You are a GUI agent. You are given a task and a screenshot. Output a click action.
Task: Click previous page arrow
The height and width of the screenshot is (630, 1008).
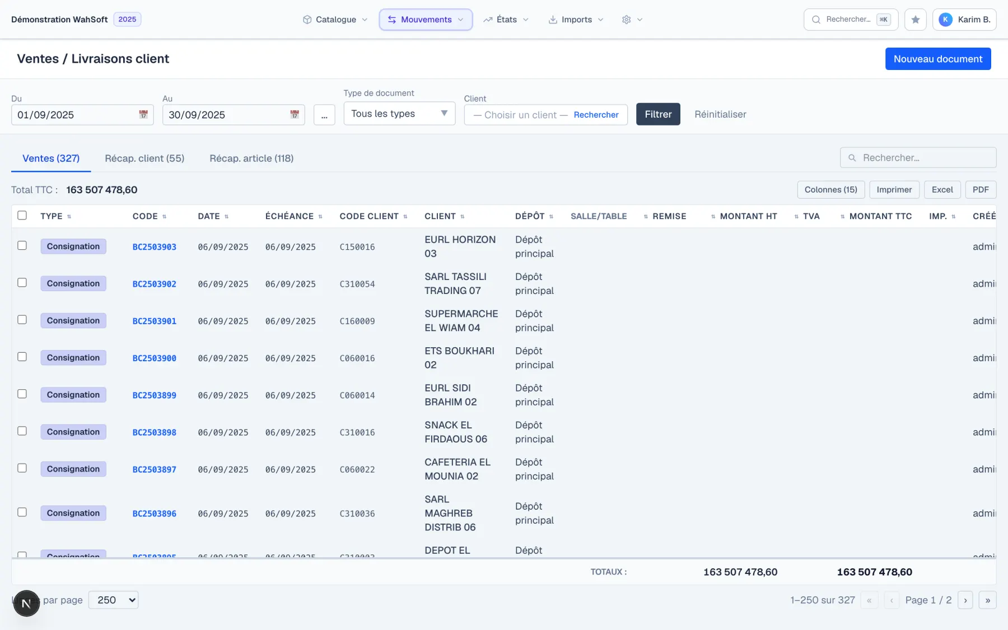coord(891,600)
